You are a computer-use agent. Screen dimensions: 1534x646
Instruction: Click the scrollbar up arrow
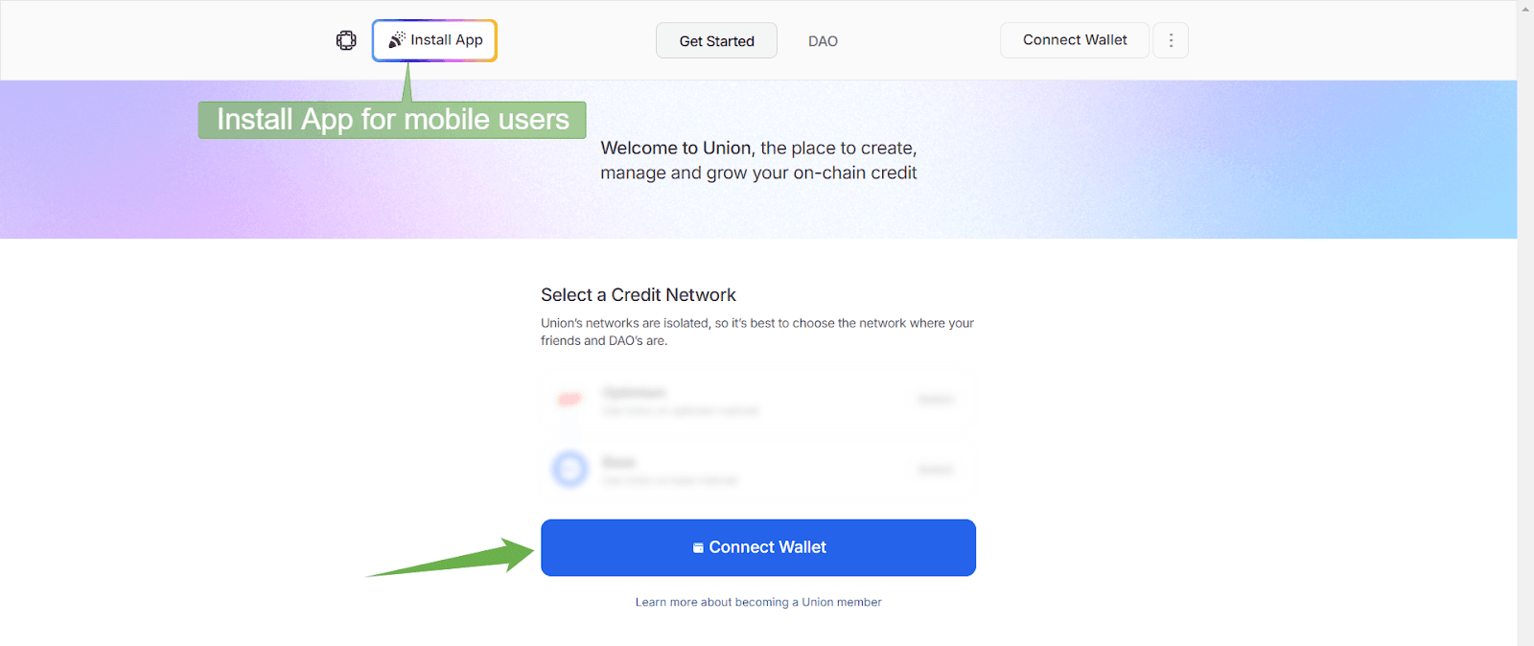tap(1525, 9)
